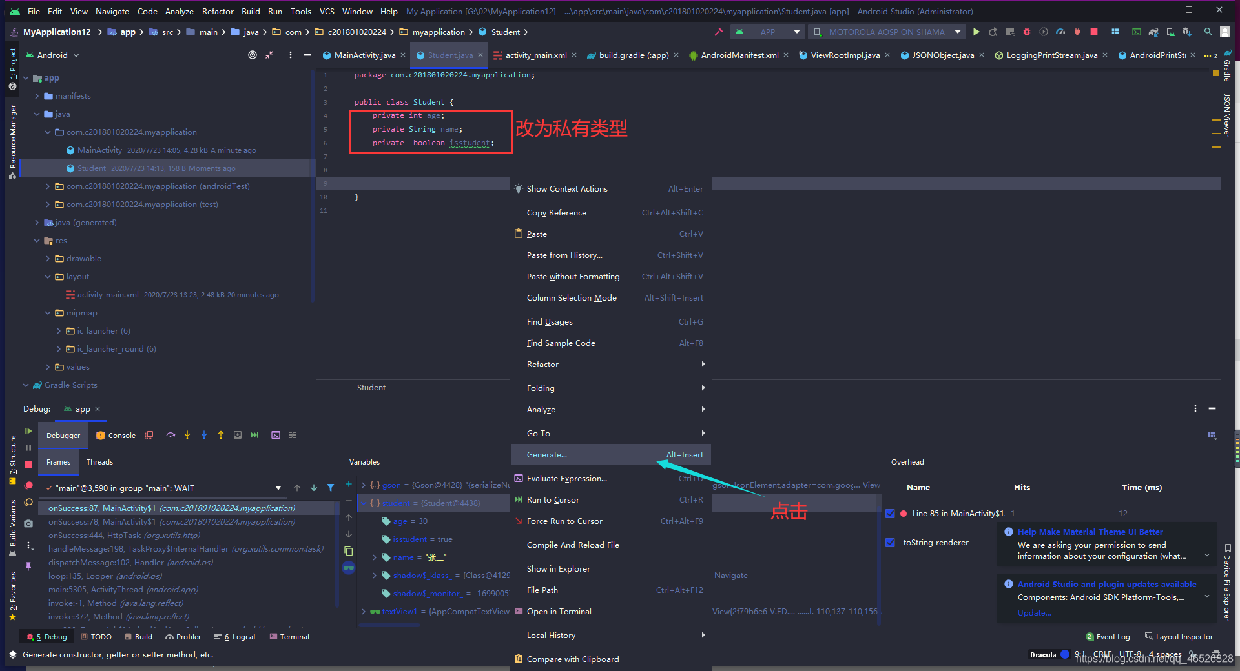
Task: Open the Android project view dropdown
Action: click(x=52, y=55)
